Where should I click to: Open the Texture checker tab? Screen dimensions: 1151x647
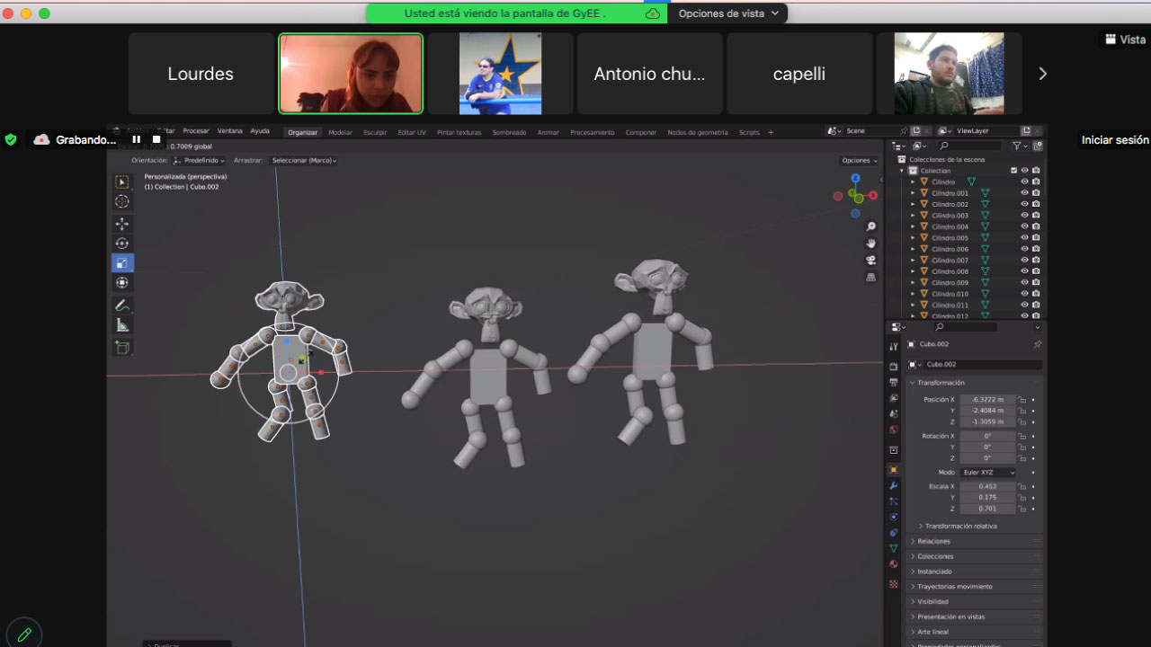click(893, 583)
